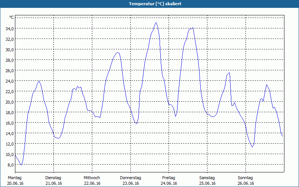This screenshot has width=299, height=187.
Task: Click the Dienstag day label
Action: click(53, 178)
